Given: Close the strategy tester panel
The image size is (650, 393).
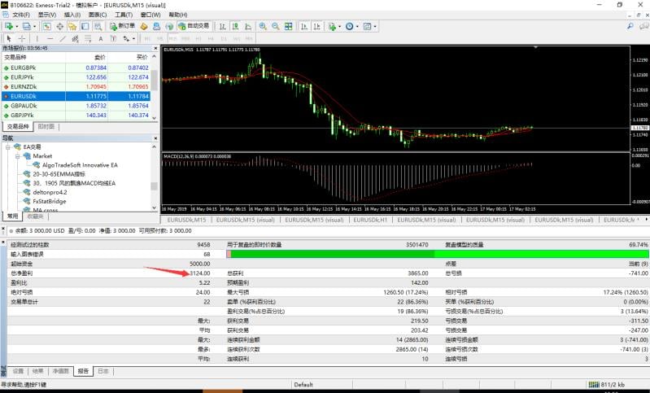Looking at the screenshot, I should (x=4, y=242).
